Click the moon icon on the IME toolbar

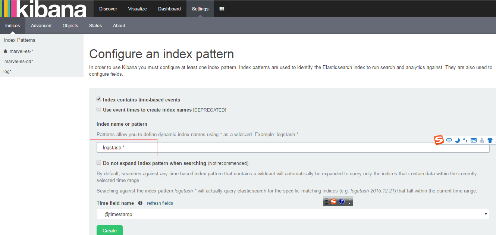pos(457,141)
